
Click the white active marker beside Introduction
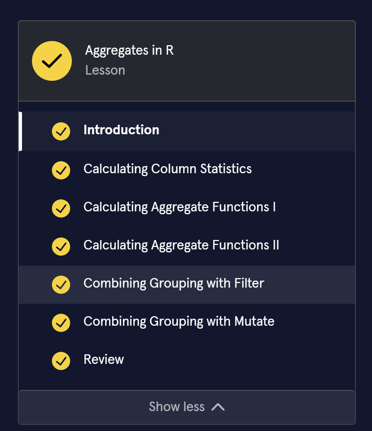click(x=20, y=131)
